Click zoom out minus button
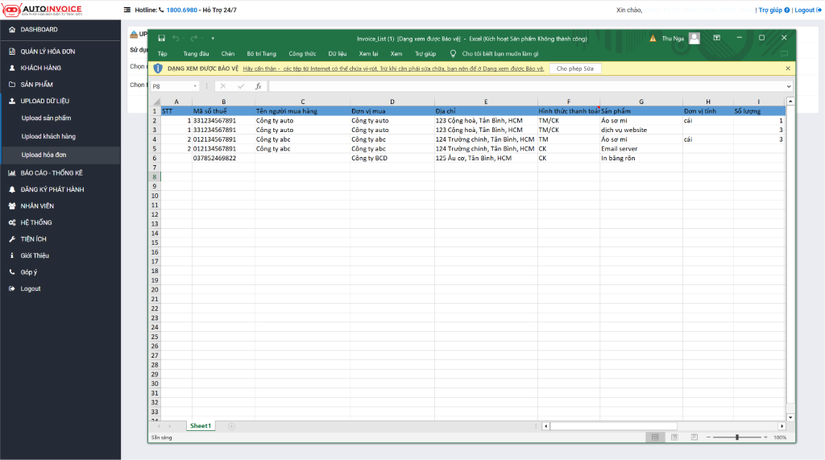The image size is (825, 460). [708, 437]
